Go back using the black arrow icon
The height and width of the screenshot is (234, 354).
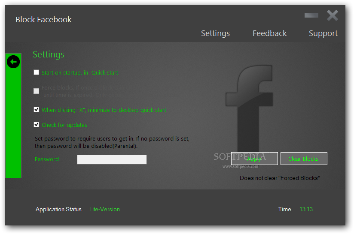tap(13, 62)
